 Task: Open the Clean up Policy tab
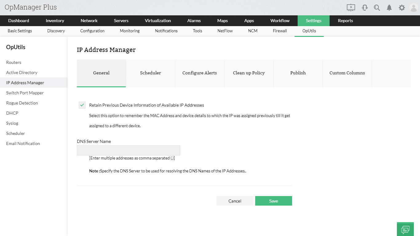pos(249,73)
